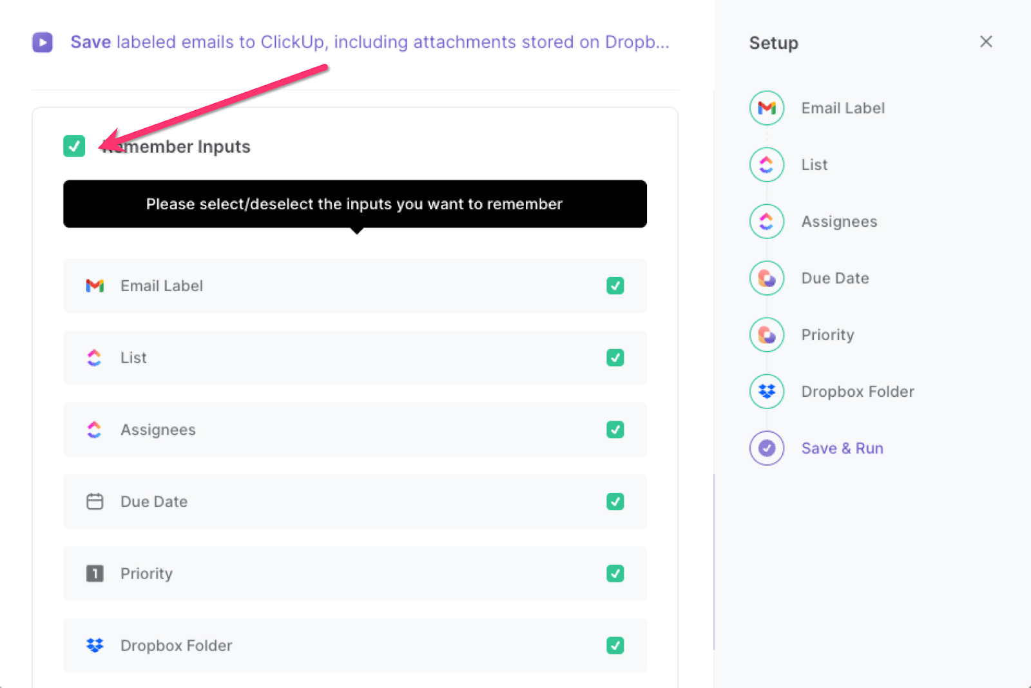The height and width of the screenshot is (688, 1031).
Task: Select the Assignees step in the Setup sidebar
Action: click(766, 221)
